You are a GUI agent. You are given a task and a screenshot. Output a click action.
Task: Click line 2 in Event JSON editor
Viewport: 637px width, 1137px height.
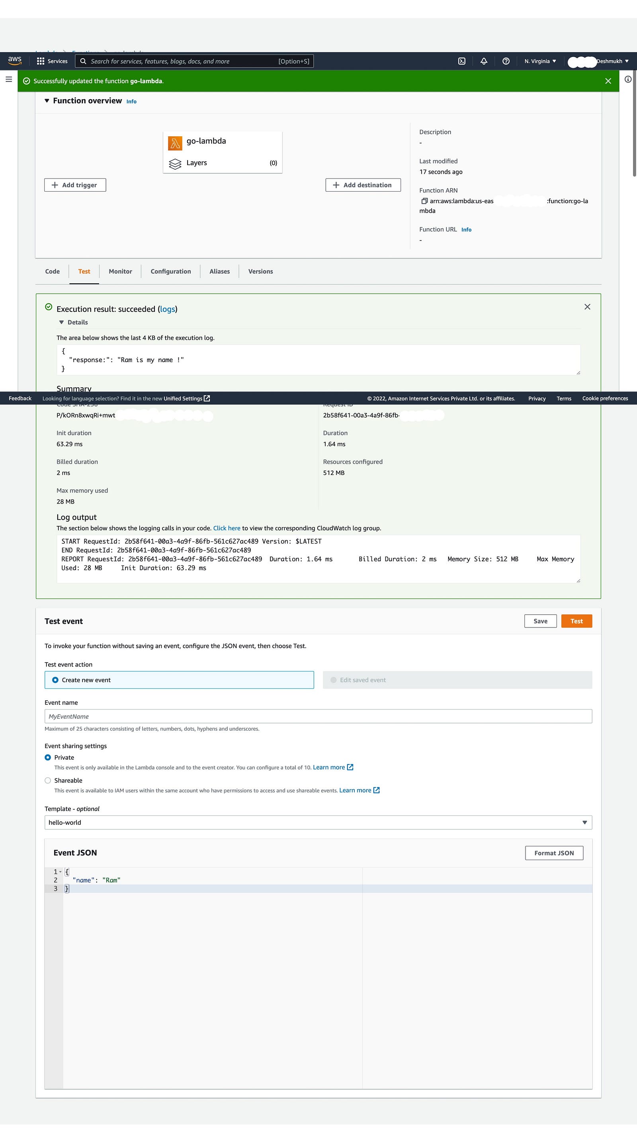click(327, 880)
